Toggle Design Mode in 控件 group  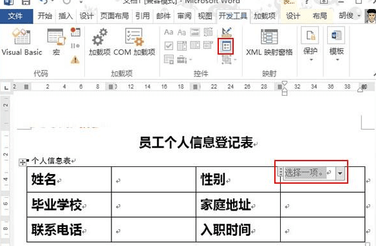tap(227, 32)
